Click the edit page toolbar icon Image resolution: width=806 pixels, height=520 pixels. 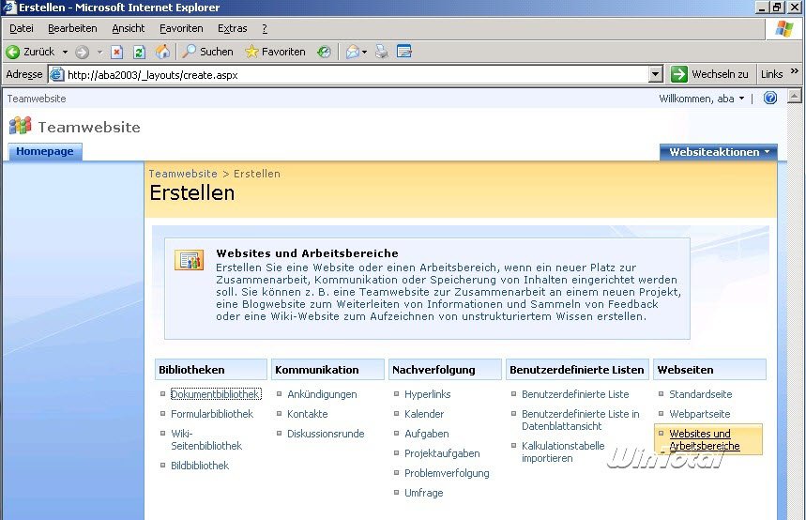tap(404, 52)
